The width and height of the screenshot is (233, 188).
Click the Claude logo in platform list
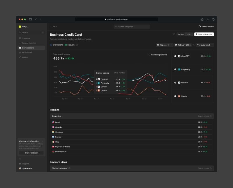coord(179,96)
